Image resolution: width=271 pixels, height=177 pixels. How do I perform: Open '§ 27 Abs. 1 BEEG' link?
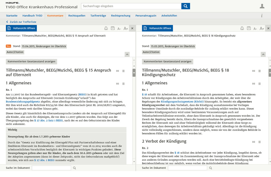[x=44, y=160]
